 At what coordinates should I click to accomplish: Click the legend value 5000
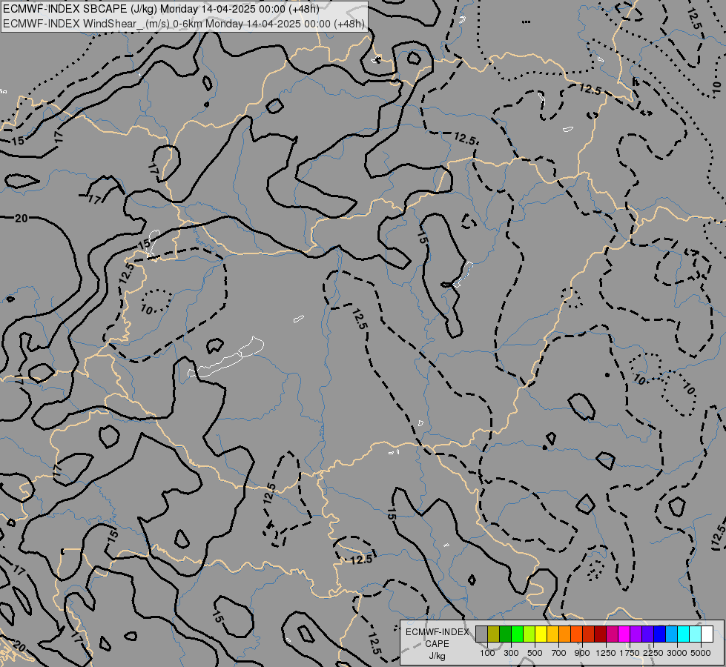click(x=701, y=653)
